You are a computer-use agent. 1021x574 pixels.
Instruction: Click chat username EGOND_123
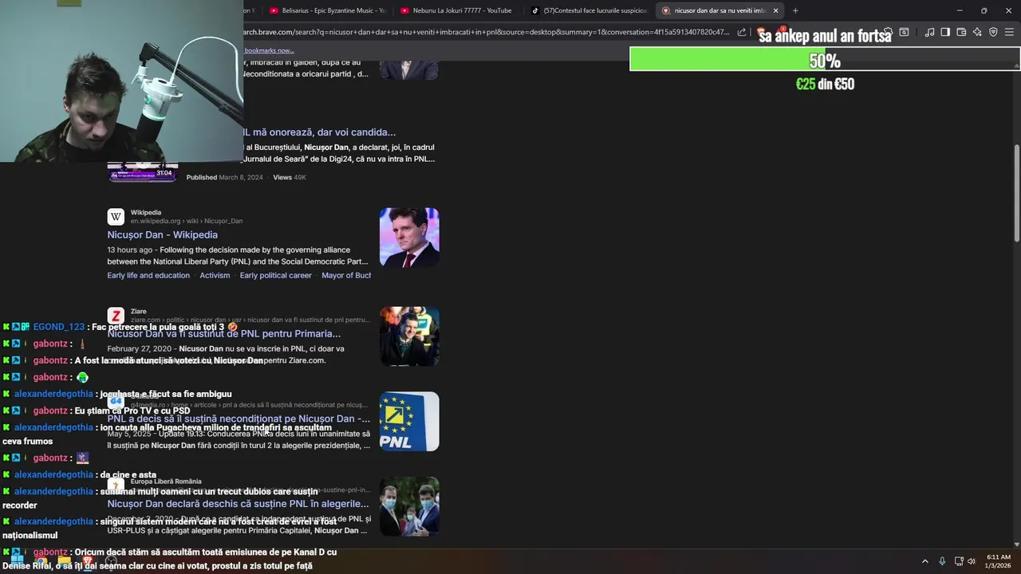(x=59, y=327)
